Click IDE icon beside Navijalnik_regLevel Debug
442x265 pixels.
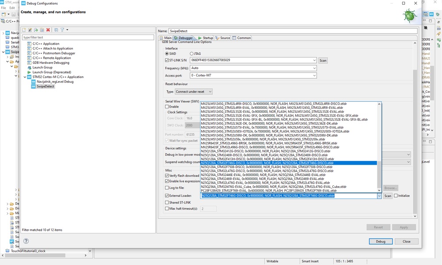[34, 81]
